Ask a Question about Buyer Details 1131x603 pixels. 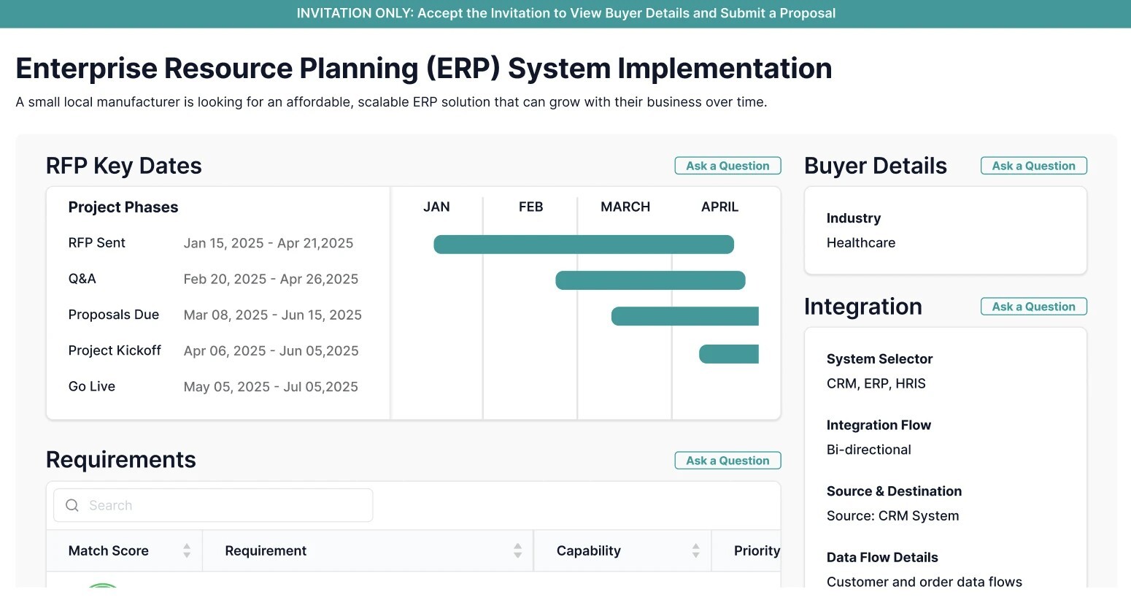point(1033,166)
